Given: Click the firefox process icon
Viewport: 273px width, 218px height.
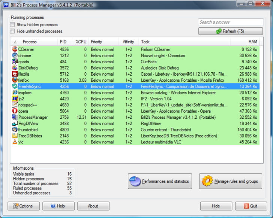Looking at the screenshot, I should 15,80.
